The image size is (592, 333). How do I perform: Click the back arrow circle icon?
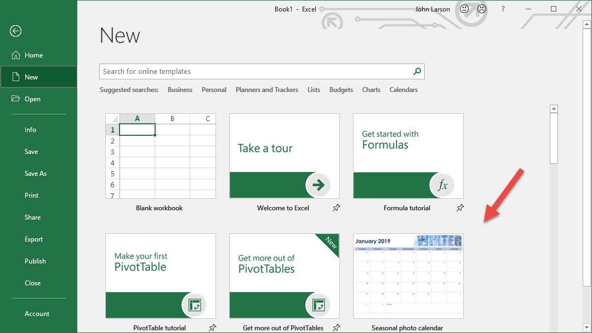(x=15, y=31)
